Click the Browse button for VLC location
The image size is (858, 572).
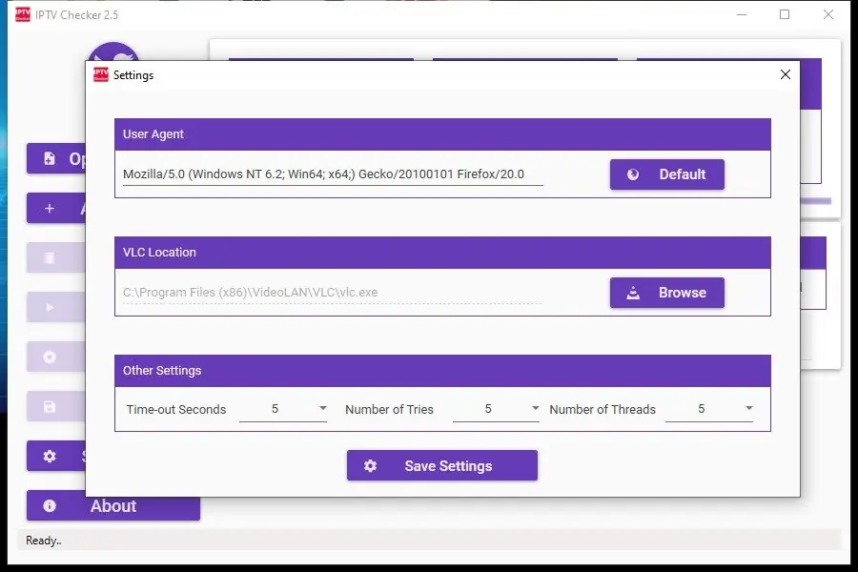pyautogui.click(x=666, y=293)
